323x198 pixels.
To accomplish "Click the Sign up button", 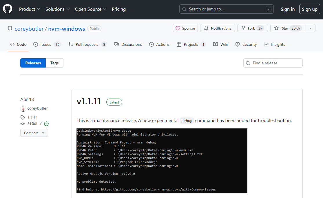I will (x=309, y=9).
